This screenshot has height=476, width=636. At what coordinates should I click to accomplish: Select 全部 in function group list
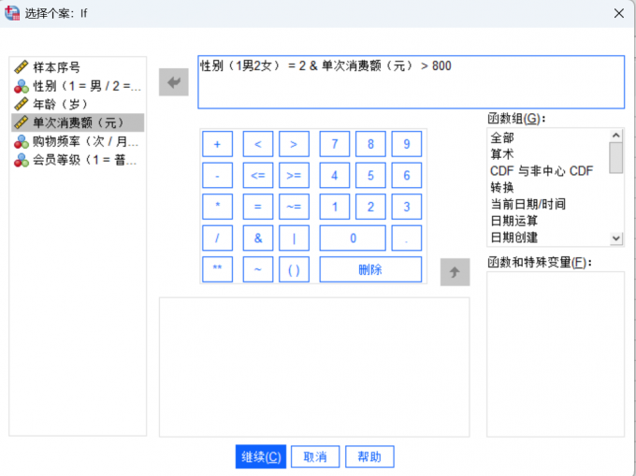[x=549, y=137]
